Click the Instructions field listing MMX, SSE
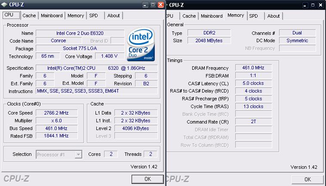The height and width of the screenshot is (186, 326). (97, 91)
